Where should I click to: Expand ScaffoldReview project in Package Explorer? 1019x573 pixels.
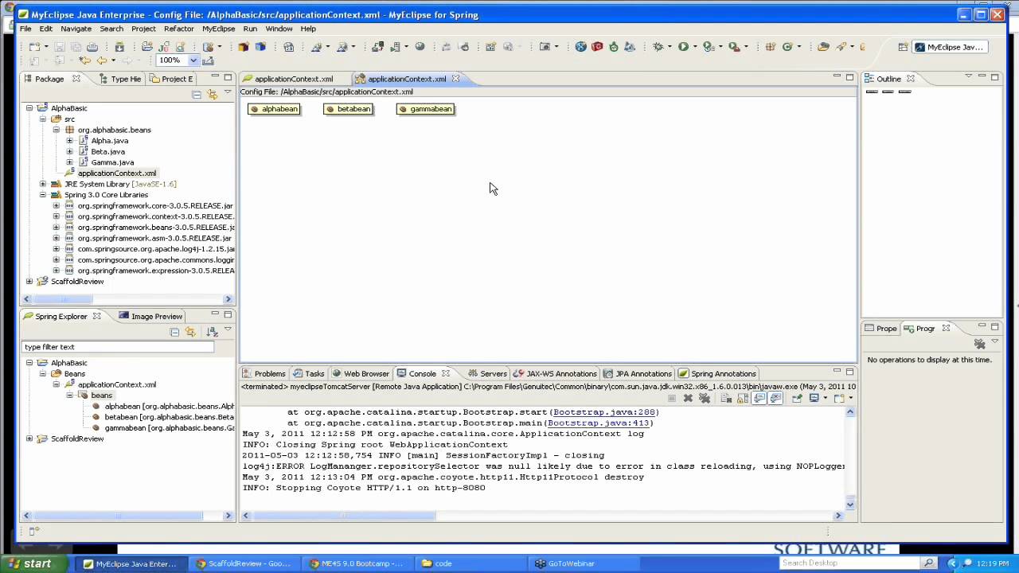point(29,282)
